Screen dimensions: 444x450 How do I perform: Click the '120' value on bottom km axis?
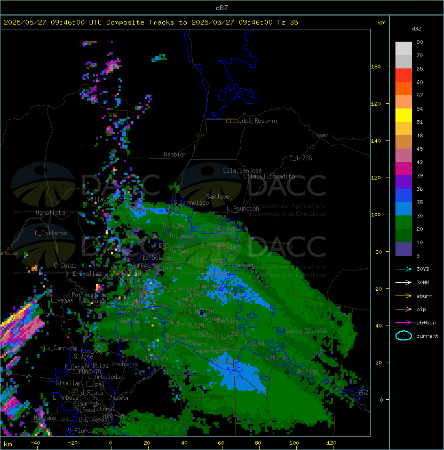pyautogui.click(x=331, y=443)
